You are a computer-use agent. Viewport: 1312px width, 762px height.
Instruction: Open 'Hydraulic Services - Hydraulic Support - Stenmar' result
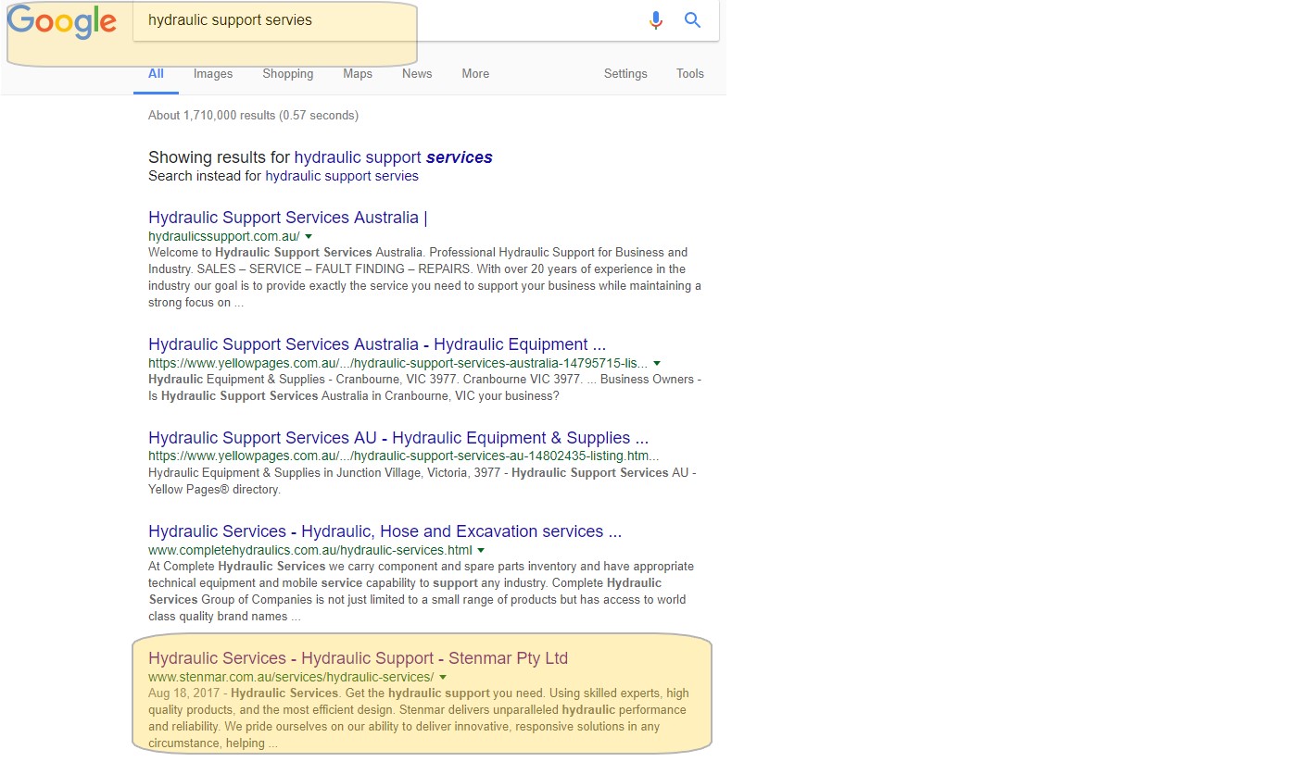[358, 658]
